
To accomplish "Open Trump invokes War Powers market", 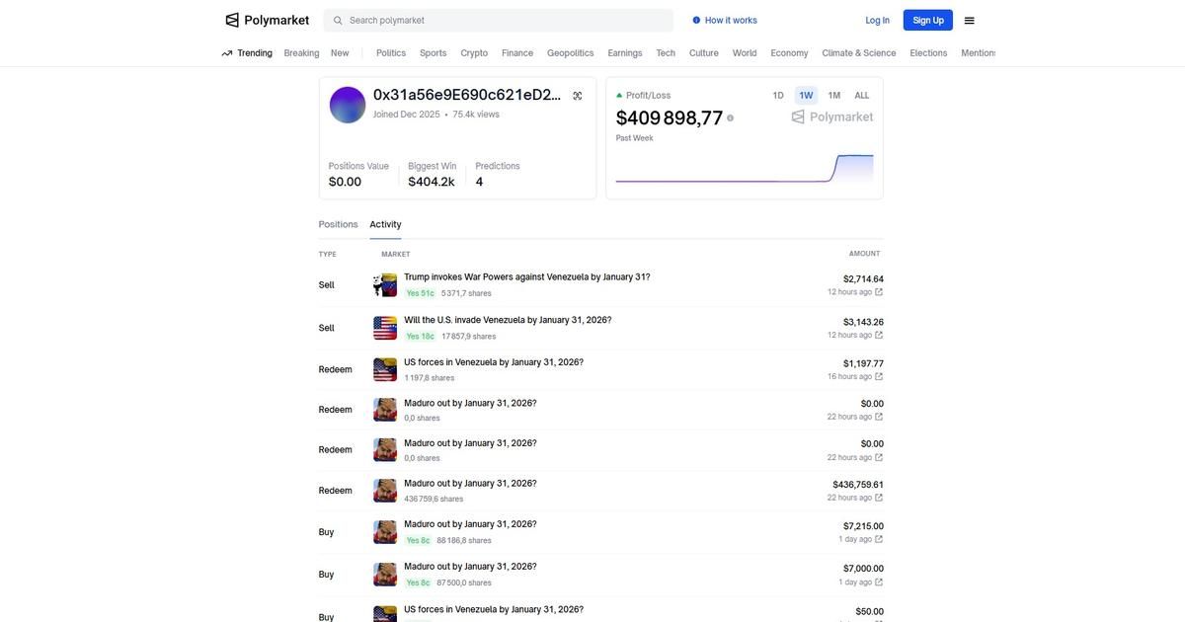I will click(526, 277).
